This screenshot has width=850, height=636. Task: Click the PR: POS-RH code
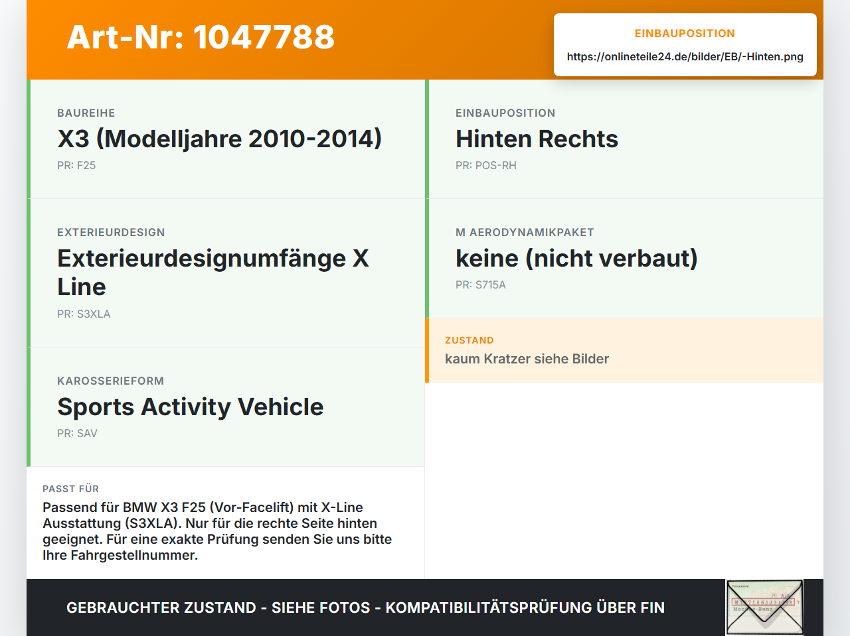[x=486, y=165]
